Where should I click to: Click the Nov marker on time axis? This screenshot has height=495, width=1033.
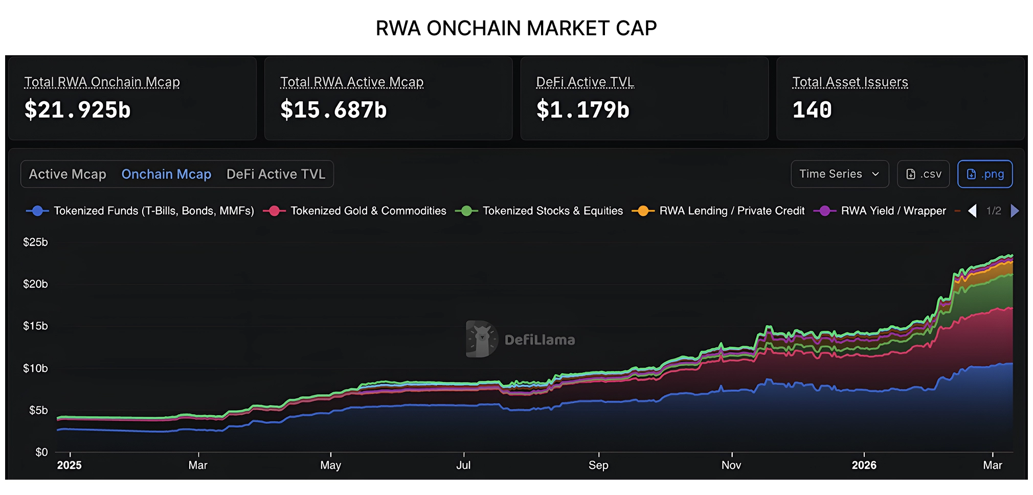731,465
